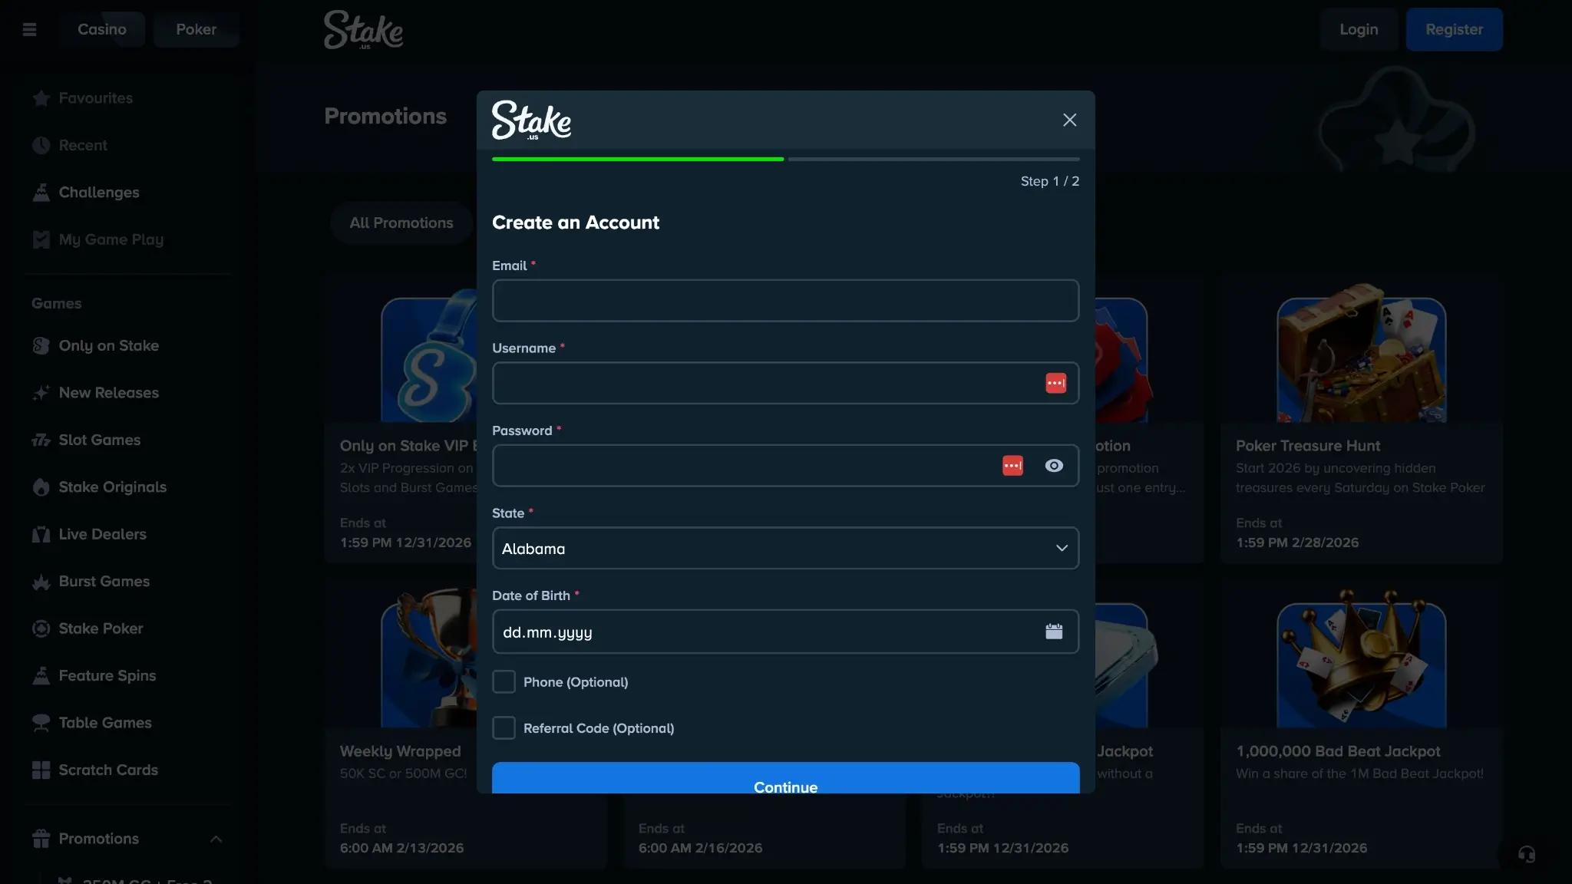Image resolution: width=1572 pixels, height=884 pixels.
Task: Click the blue Continue button
Action: pyautogui.click(x=785, y=778)
